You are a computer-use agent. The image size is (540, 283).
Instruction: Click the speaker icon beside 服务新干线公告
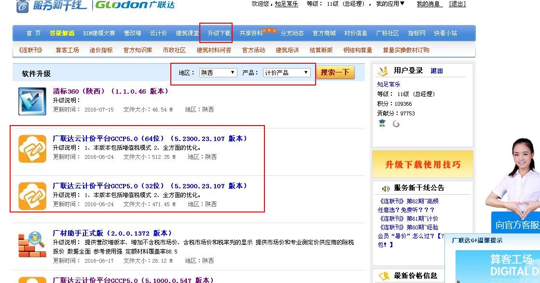tap(386, 188)
